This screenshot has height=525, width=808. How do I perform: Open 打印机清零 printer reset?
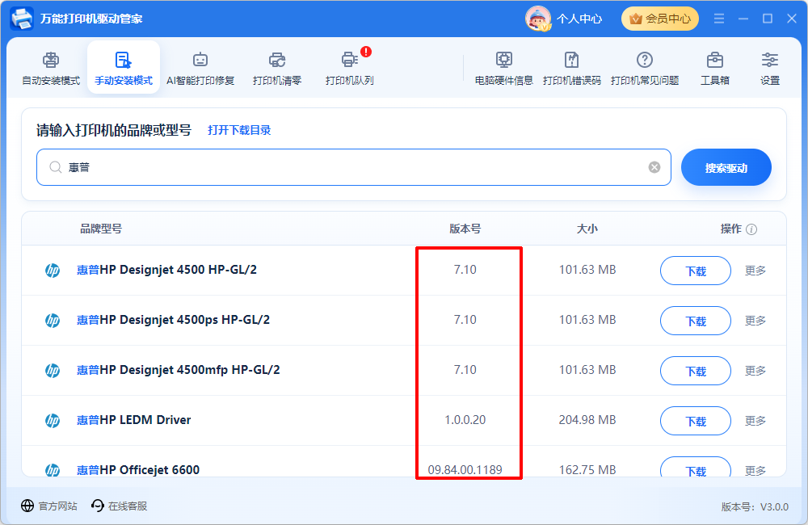tap(277, 68)
